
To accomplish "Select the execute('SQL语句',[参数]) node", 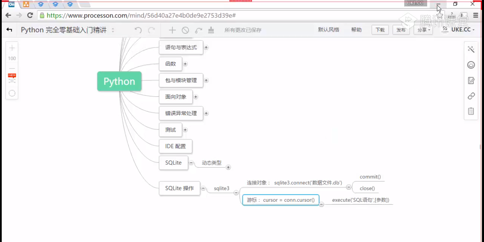I will pos(361,200).
